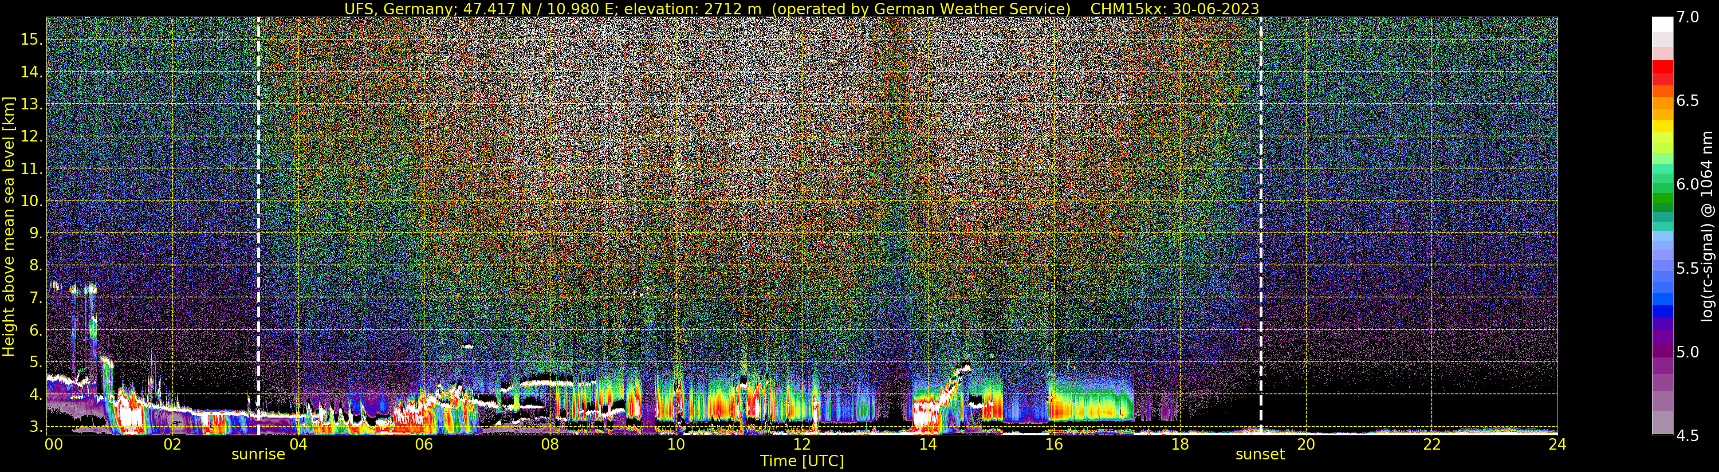Click the yellow segment of the colorbar
Image resolution: width=1719 pixels, height=472 pixels.
(x=1662, y=126)
